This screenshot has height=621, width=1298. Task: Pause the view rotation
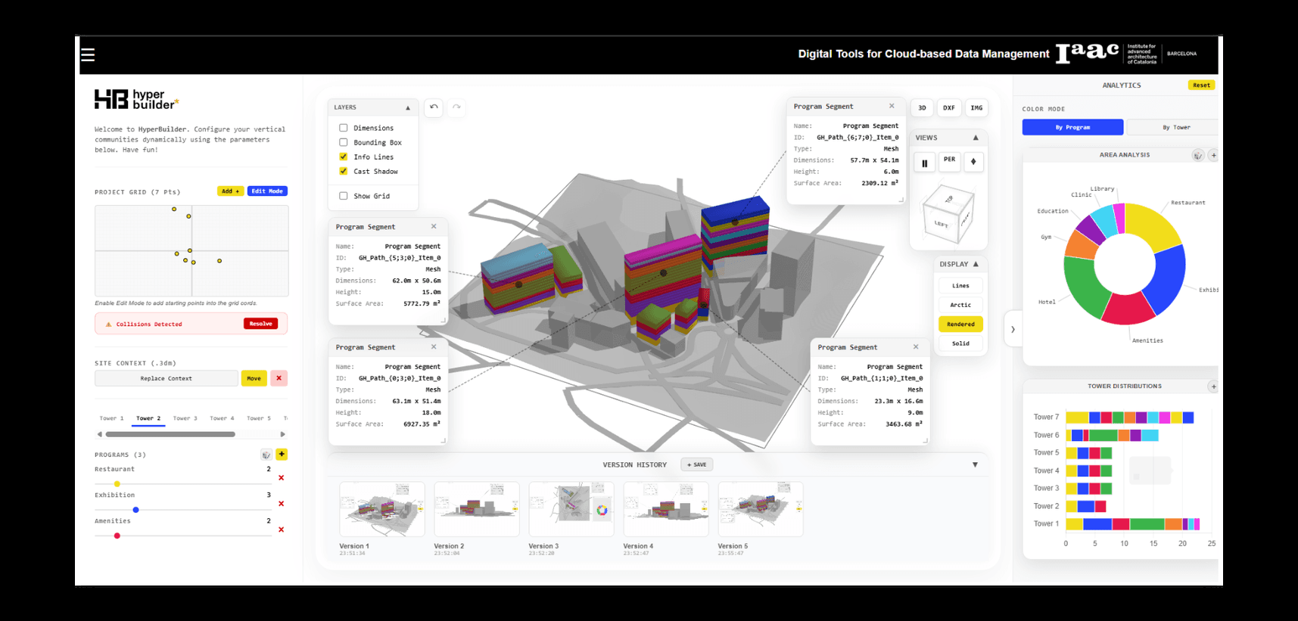924,163
